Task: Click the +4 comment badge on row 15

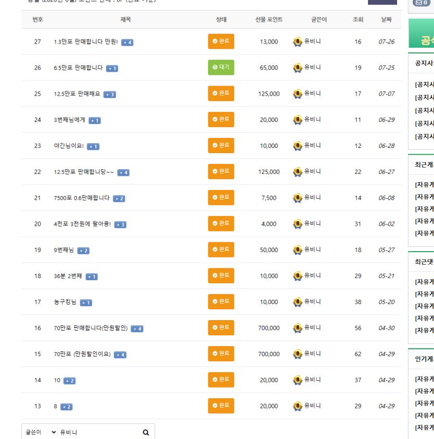Action: pos(120,355)
